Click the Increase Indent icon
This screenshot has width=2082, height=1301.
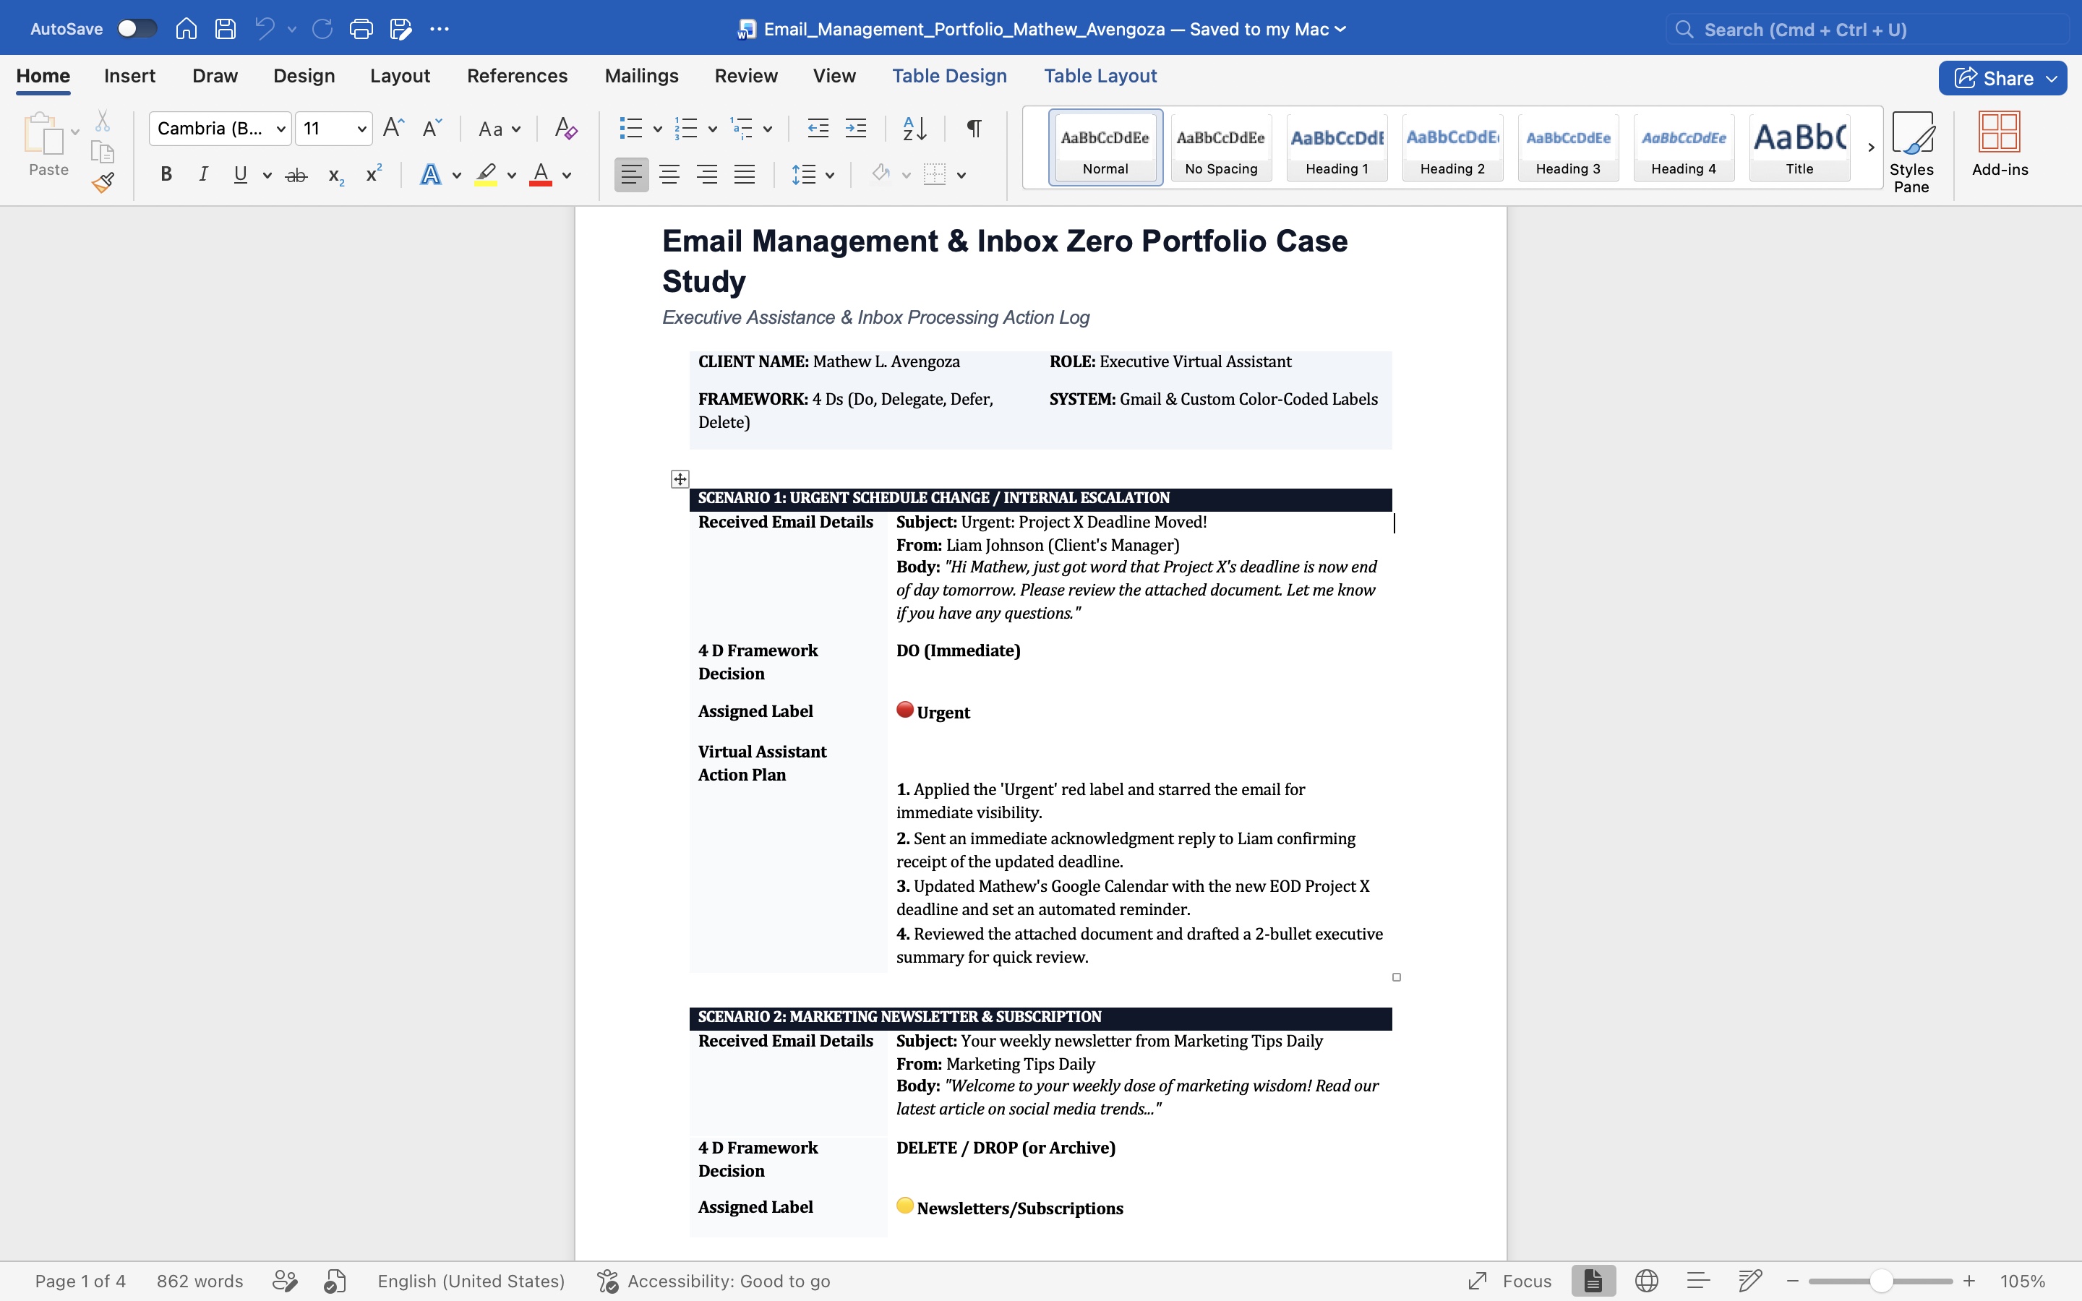tap(855, 128)
